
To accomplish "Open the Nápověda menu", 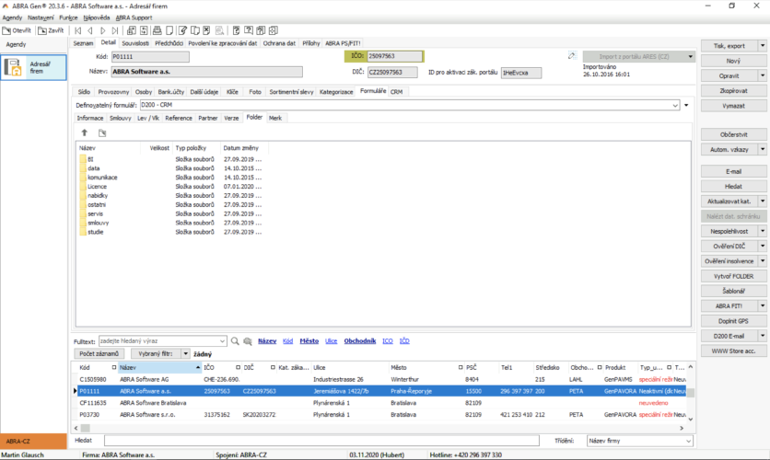I will coord(96,17).
